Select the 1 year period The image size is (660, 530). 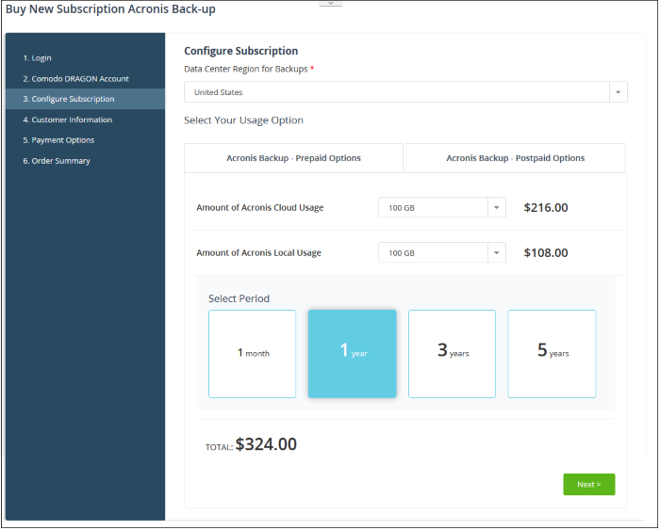point(353,354)
